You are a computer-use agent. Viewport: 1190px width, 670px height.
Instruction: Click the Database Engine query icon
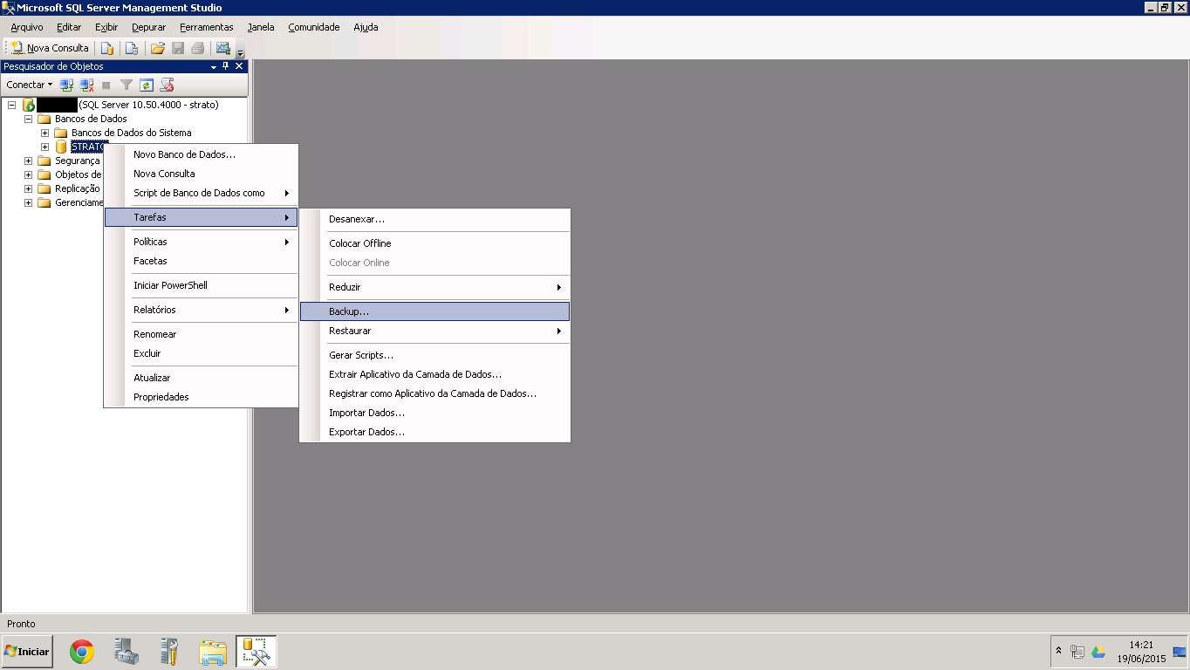point(106,48)
